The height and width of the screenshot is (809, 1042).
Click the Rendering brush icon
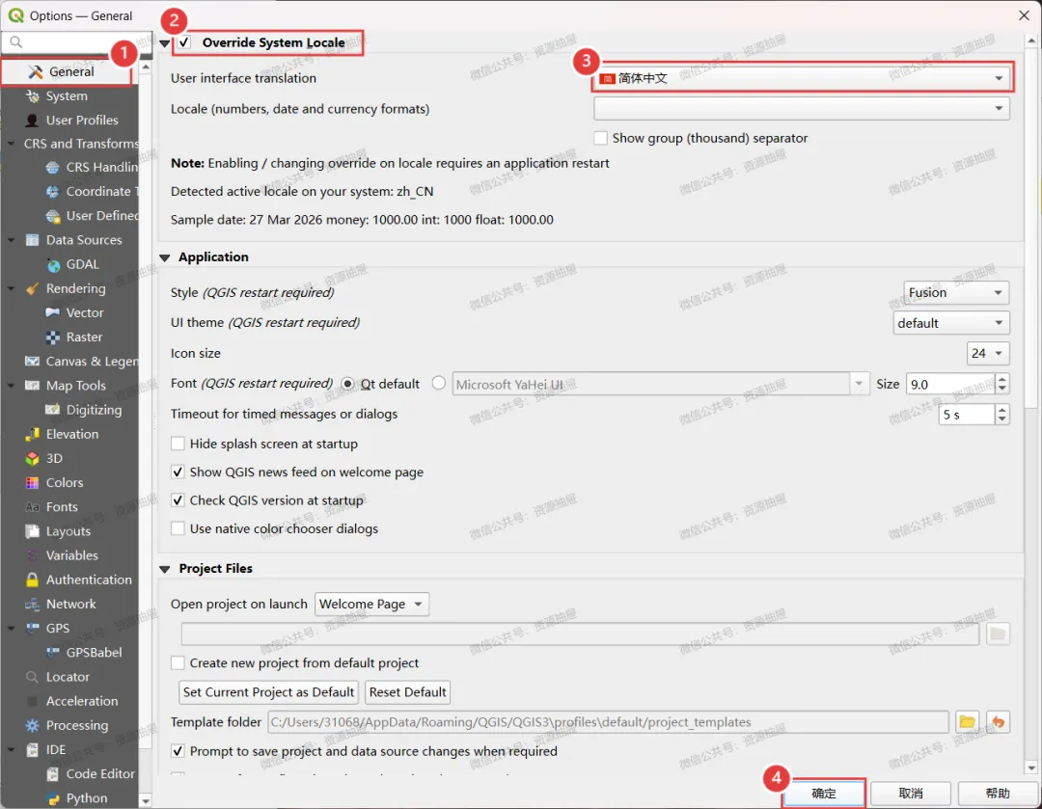tap(32, 288)
